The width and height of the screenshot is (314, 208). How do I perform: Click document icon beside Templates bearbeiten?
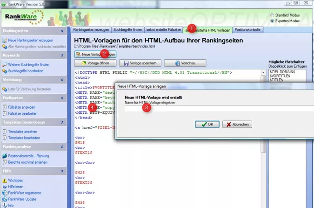[5, 138]
